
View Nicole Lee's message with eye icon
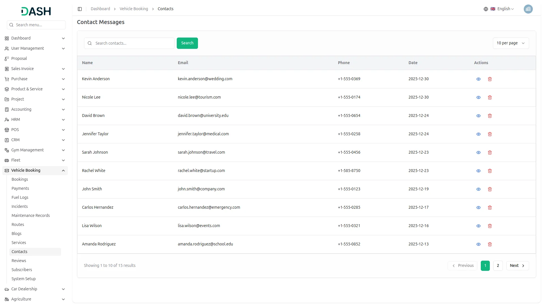point(479,97)
